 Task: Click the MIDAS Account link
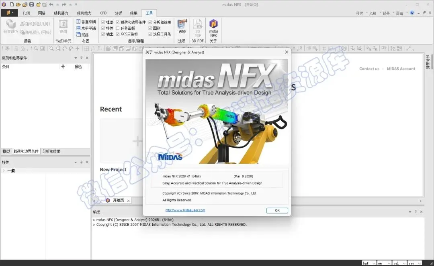(x=401, y=69)
